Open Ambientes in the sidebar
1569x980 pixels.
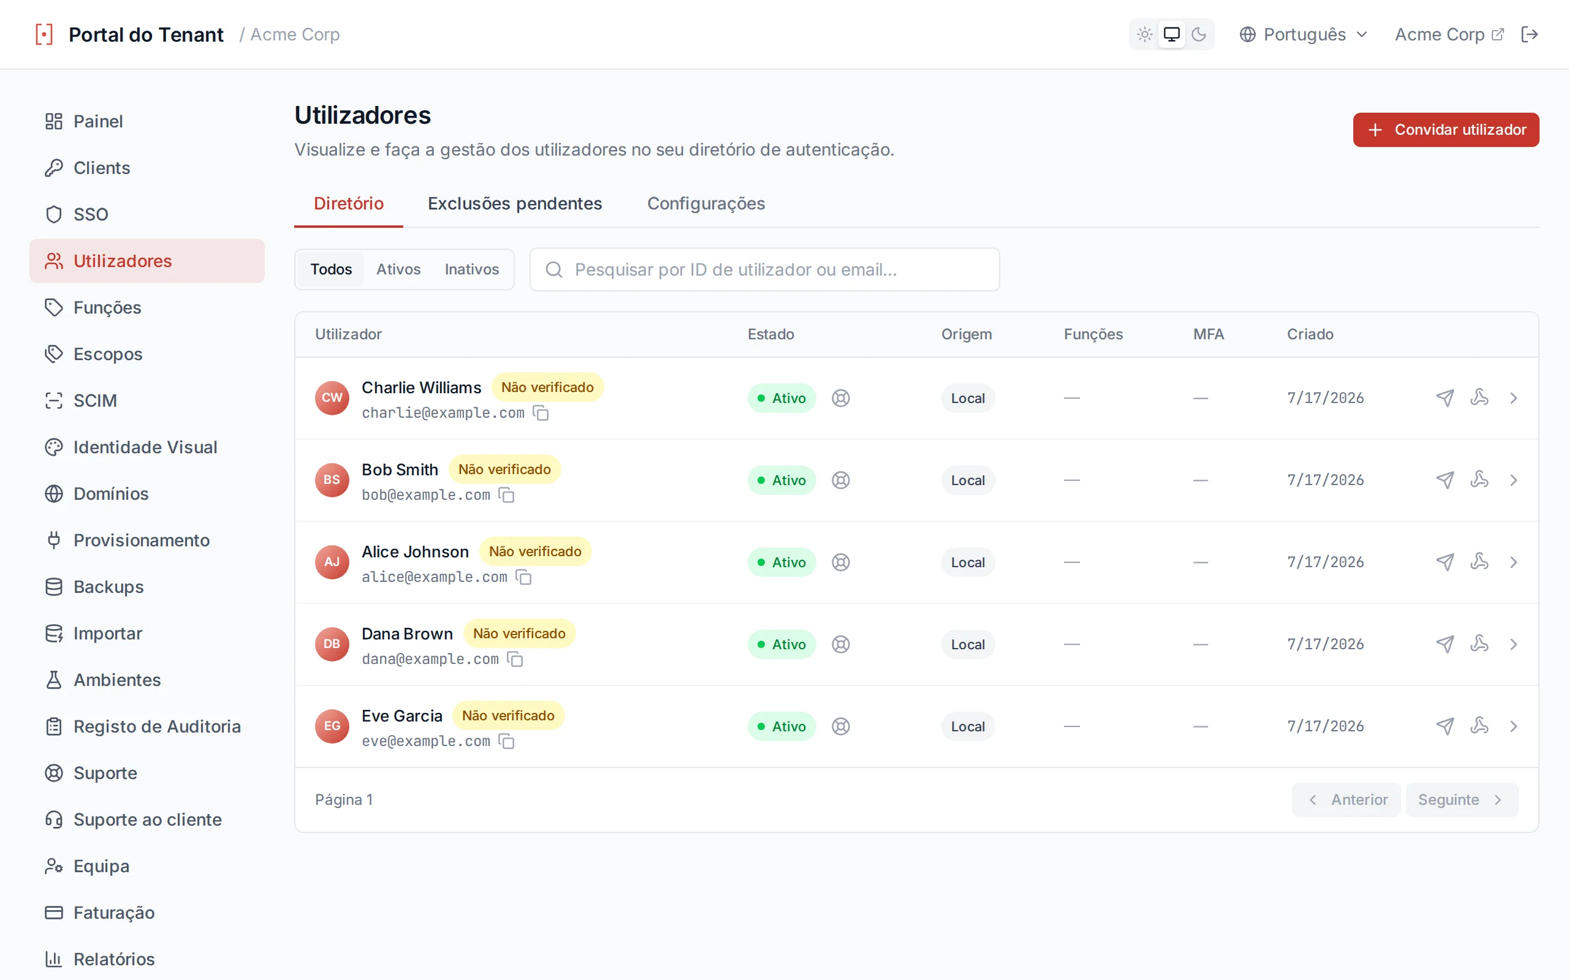point(146,680)
